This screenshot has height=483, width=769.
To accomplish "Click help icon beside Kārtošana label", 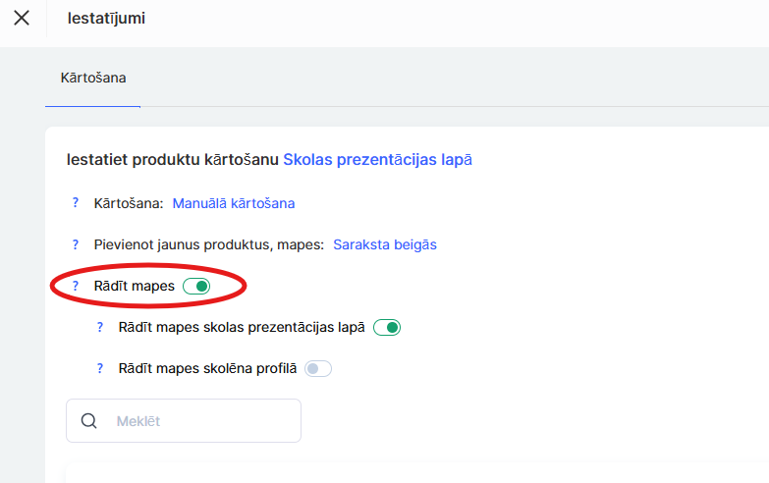I will pyautogui.click(x=75, y=203).
